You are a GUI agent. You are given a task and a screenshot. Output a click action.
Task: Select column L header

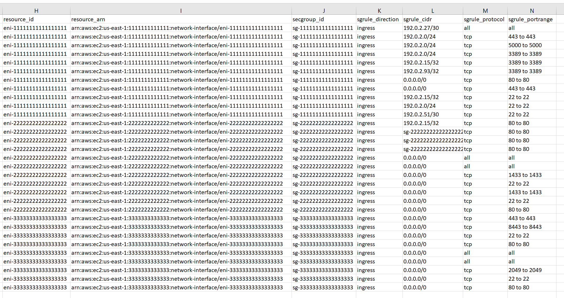coord(432,11)
